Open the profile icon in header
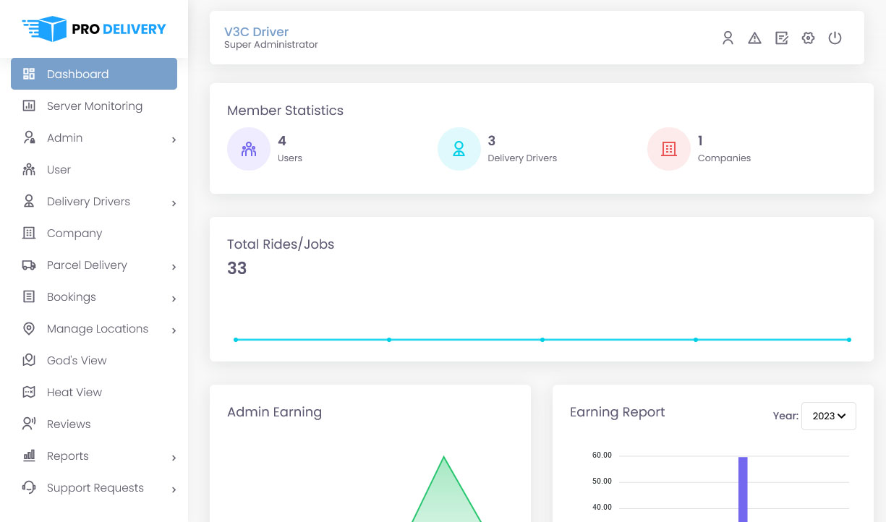The image size is (886, 522). pos(728,38)
